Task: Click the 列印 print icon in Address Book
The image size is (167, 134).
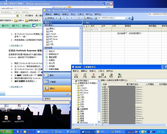Action: pos(111,76)
